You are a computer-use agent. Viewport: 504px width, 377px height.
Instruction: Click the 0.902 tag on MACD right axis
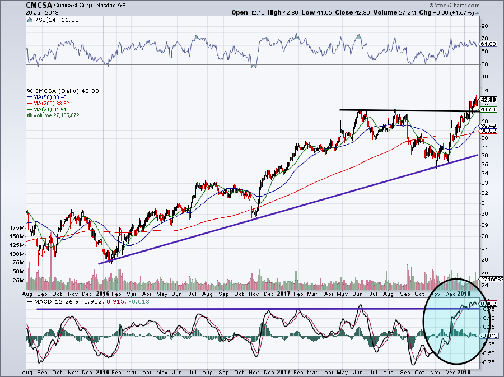tap(488, 304)
